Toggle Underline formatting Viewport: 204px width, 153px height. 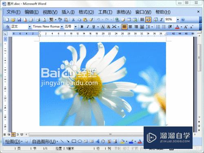click(x=94, y=27)
